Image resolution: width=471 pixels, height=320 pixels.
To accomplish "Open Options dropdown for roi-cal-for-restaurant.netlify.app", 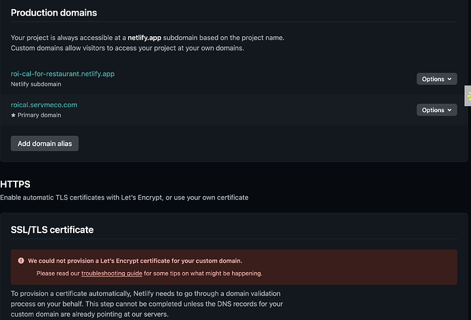I will [x=437, y=79].
